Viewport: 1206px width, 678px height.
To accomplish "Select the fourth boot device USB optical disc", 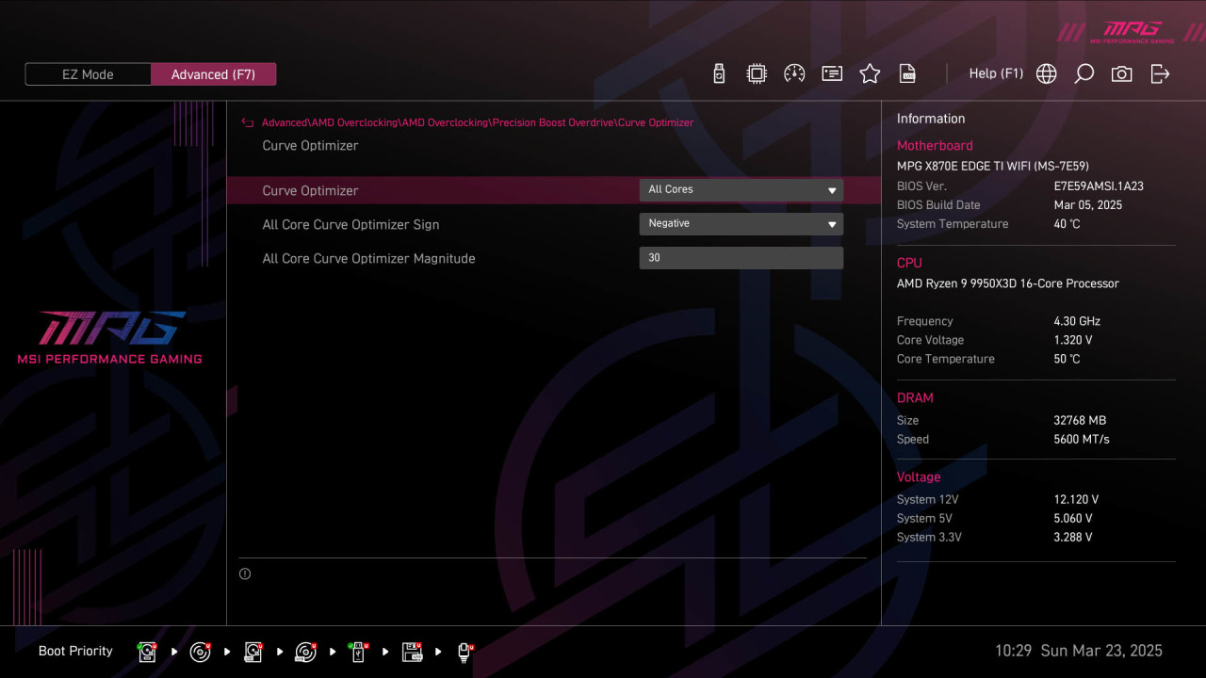I will 305,652.
